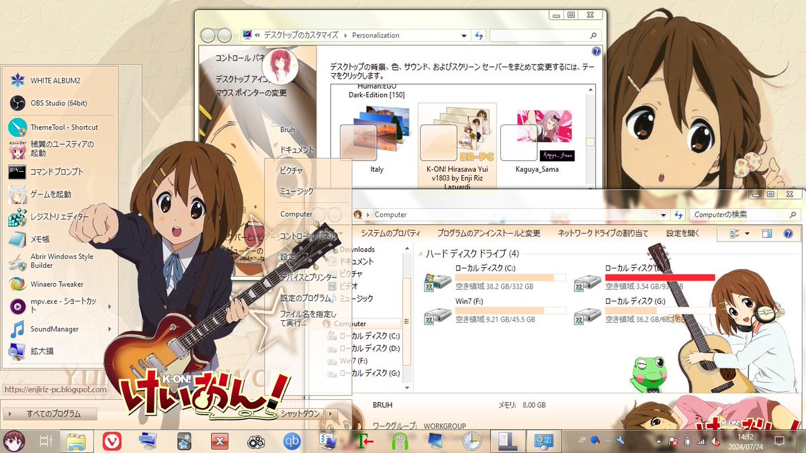Expand the mpv.exe - ショートカット jump list arrow

[109, 307]
